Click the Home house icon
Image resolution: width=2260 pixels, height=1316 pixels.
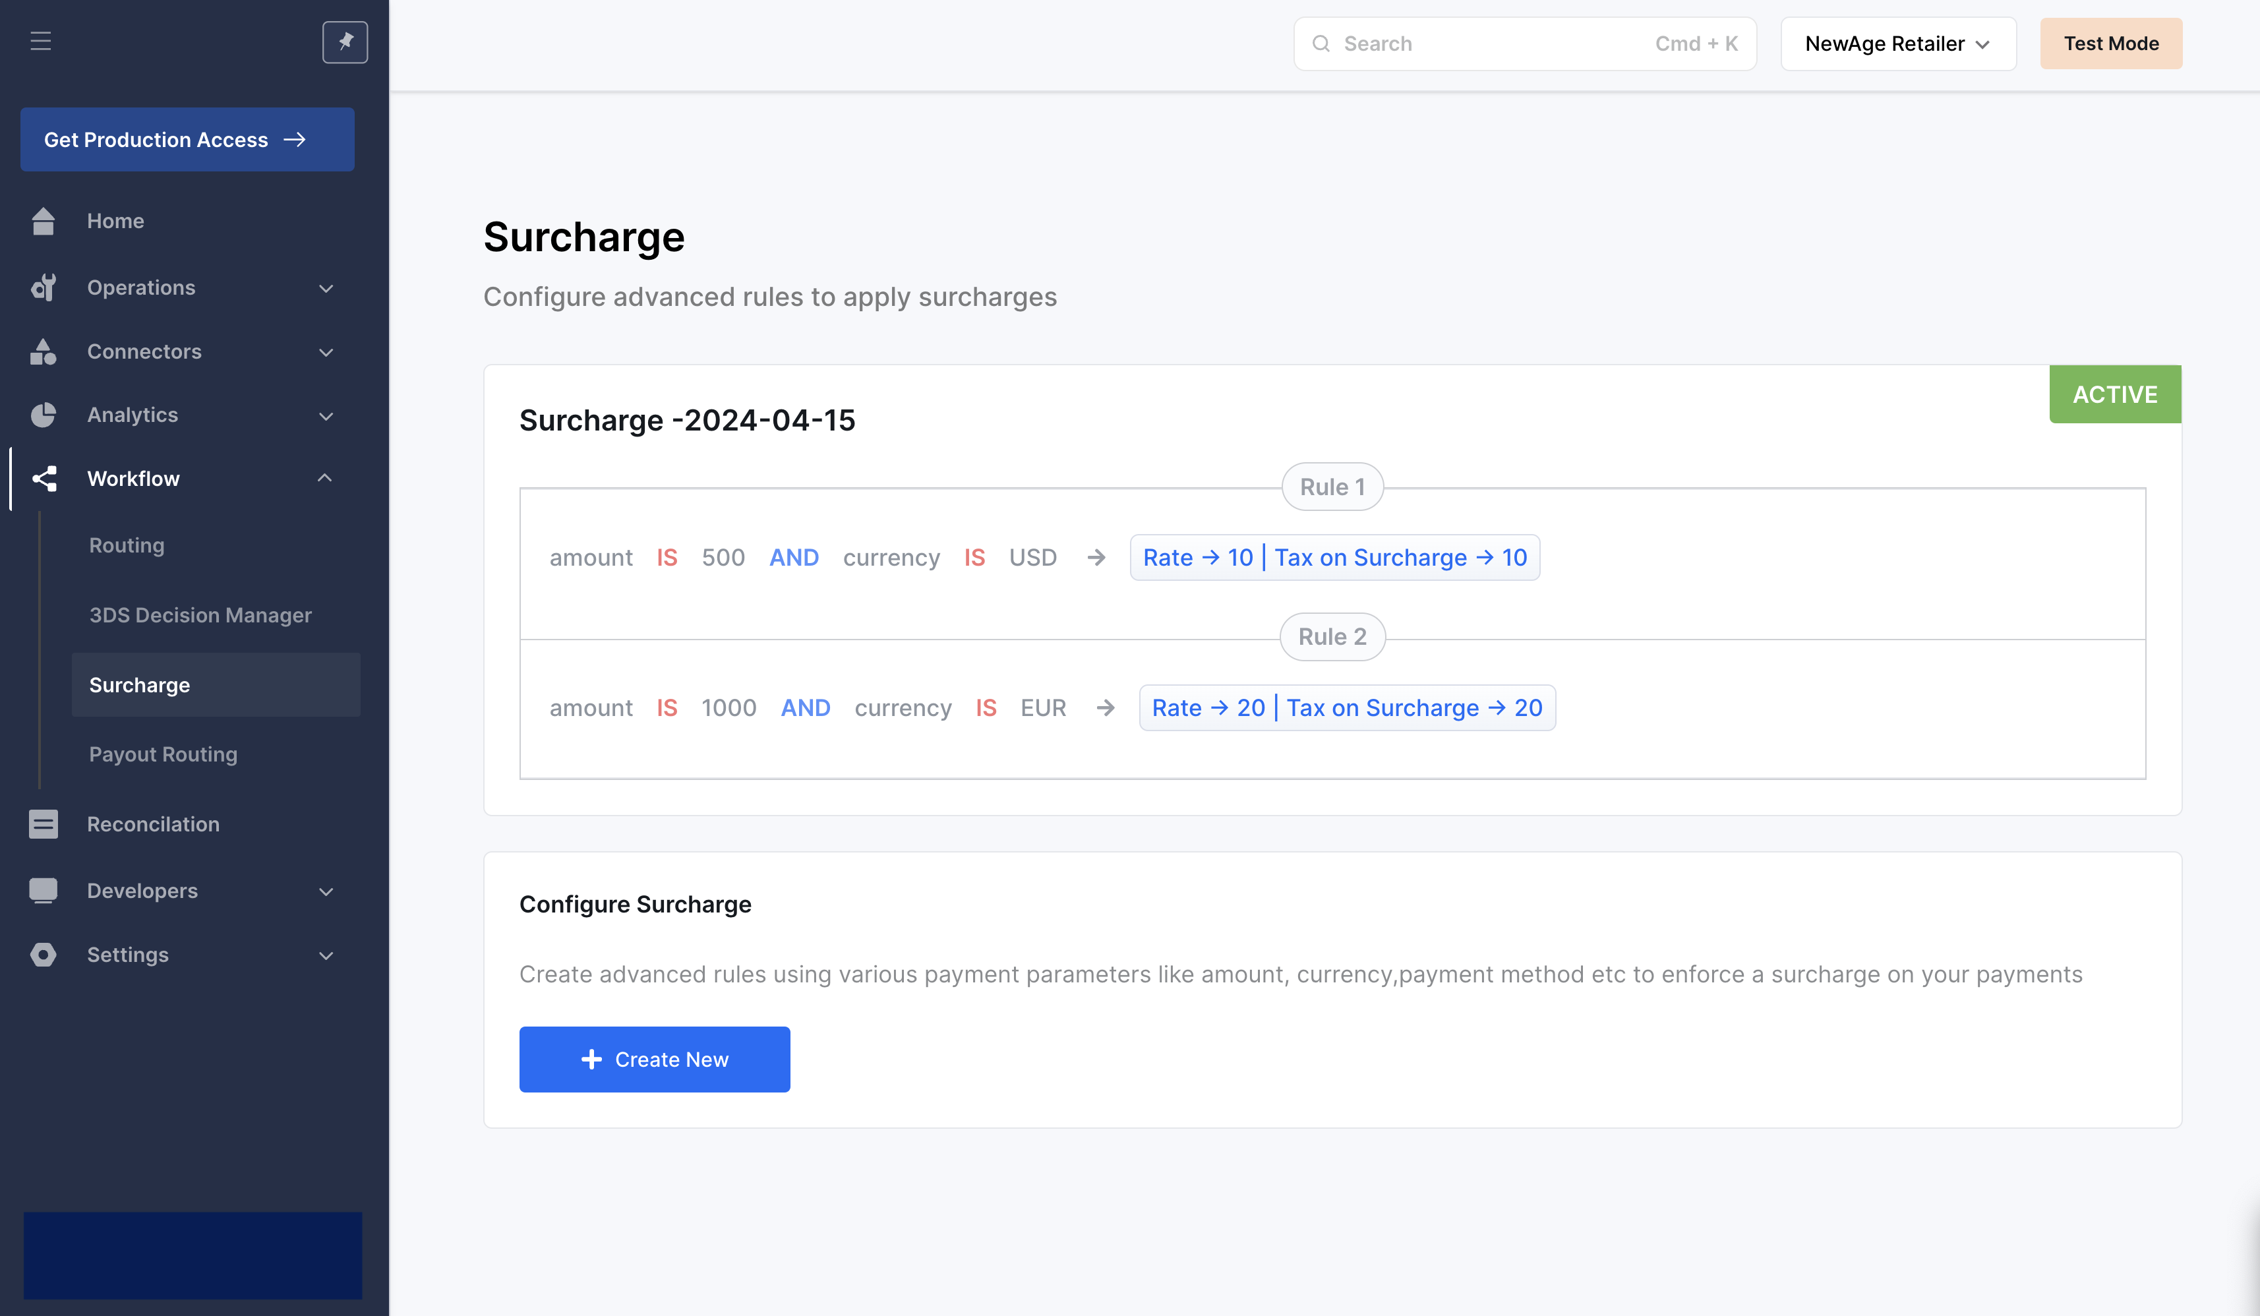43,221
